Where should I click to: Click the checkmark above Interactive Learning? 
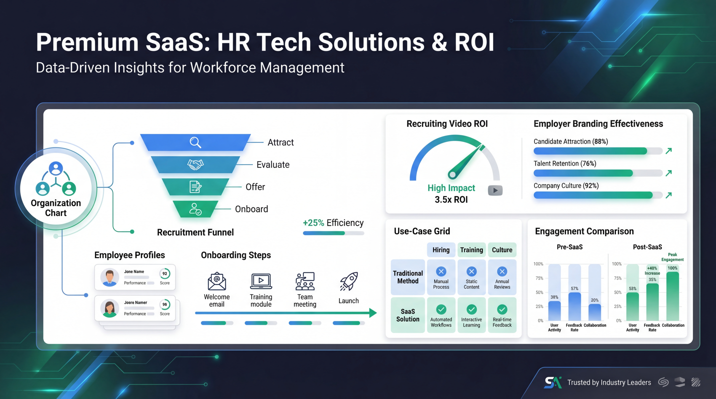click(472, 309)
